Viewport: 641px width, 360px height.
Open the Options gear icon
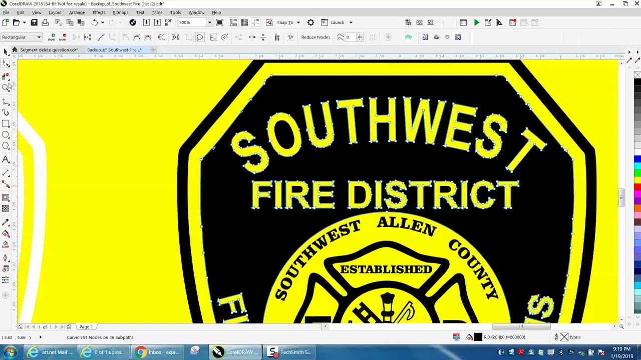click(310, 22)
